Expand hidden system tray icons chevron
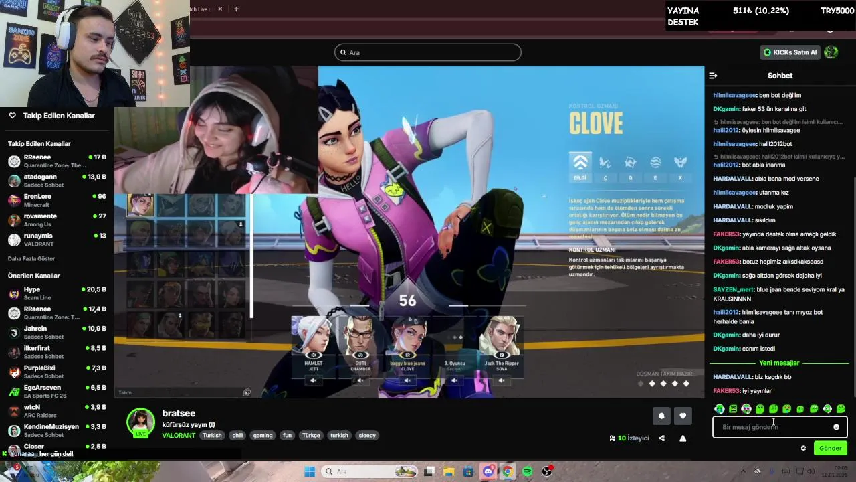This screenshot has height=482, width=856. click(742, 471)
